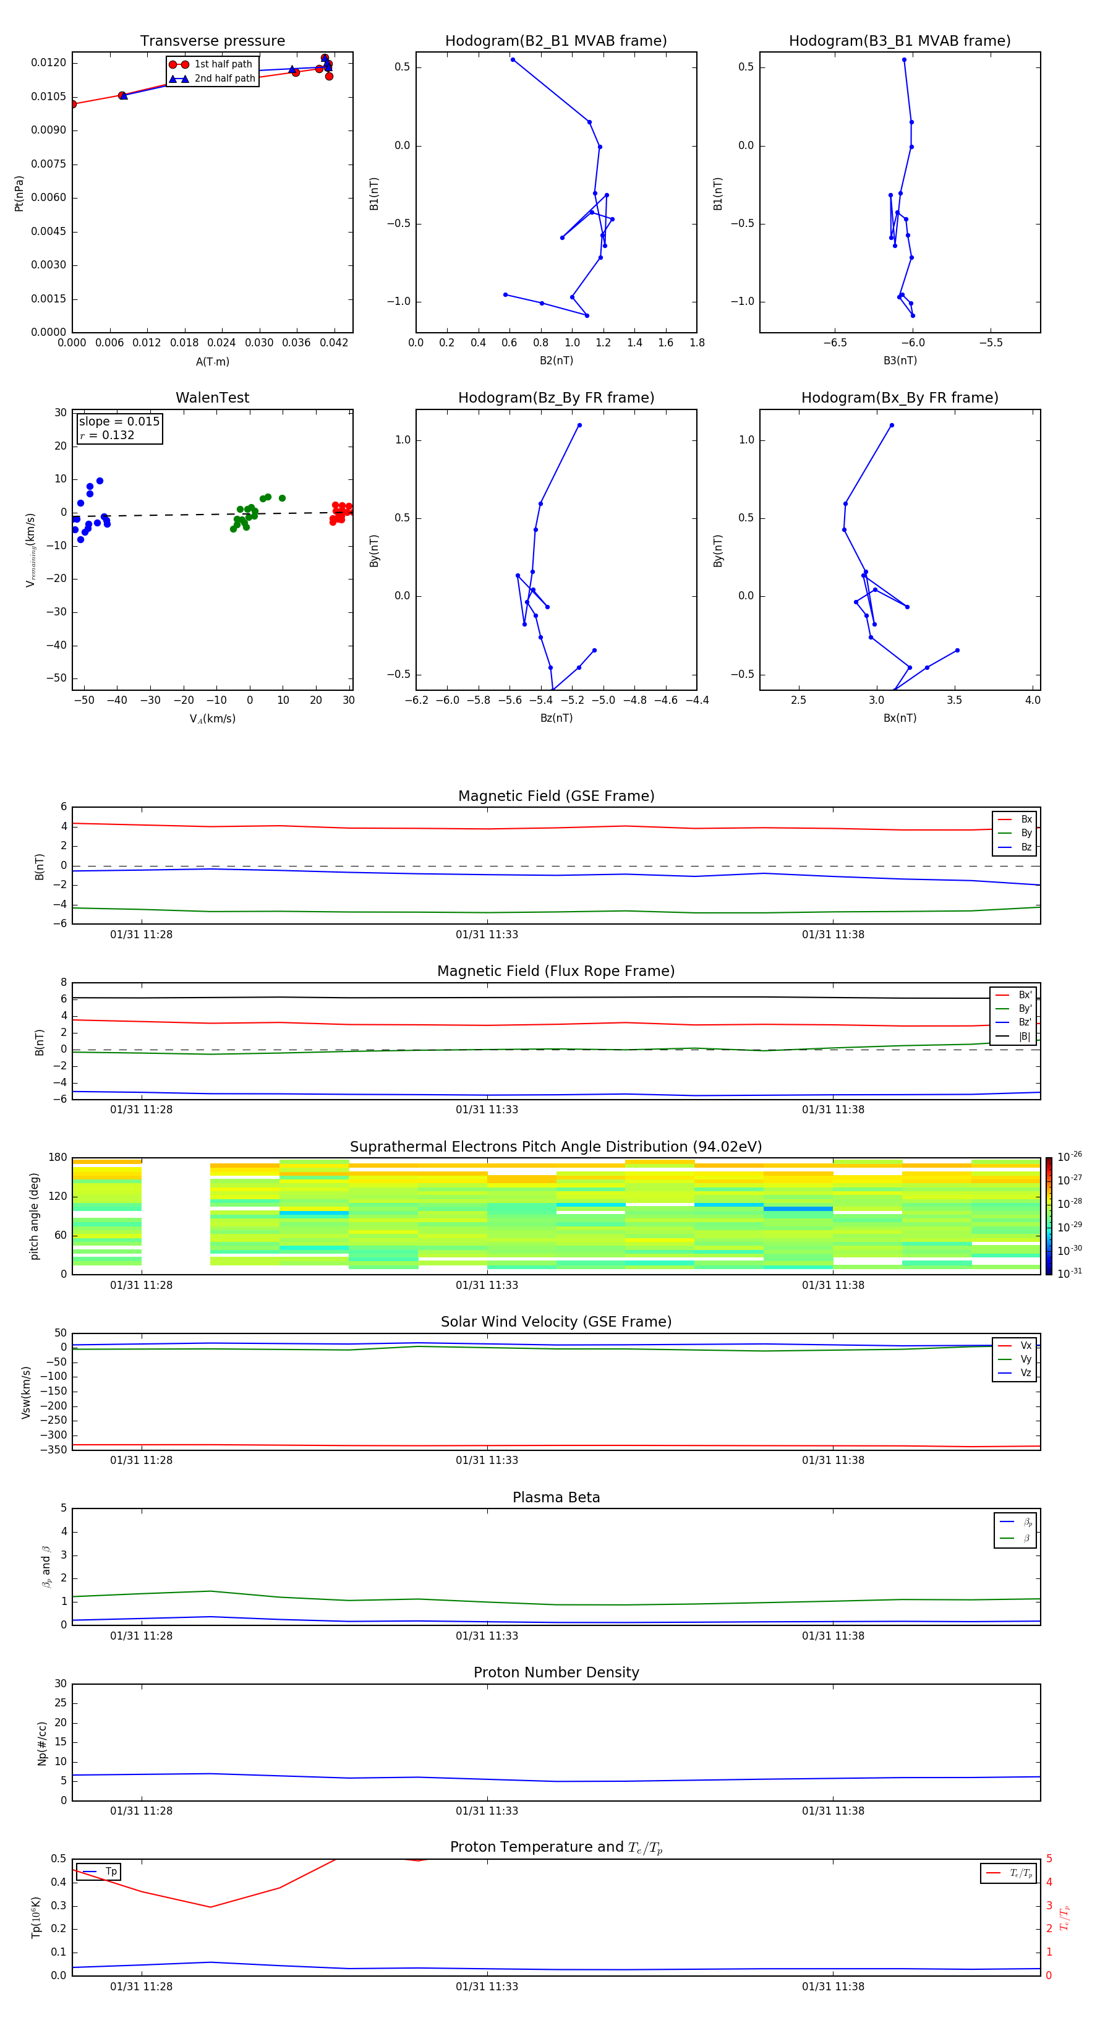Click the 'slope = 0.015' annotation
This screenshot has height=2041, width=1113.
119,422
